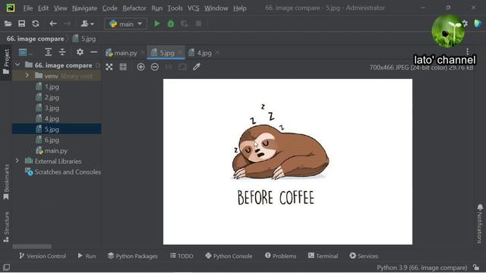Open the Python Console tool window
Screen dimensions: 486x273
coord(229,256)
